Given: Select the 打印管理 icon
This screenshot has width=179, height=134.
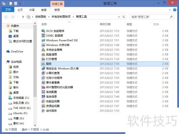Looking at the screenshot, I should point(43,59).
